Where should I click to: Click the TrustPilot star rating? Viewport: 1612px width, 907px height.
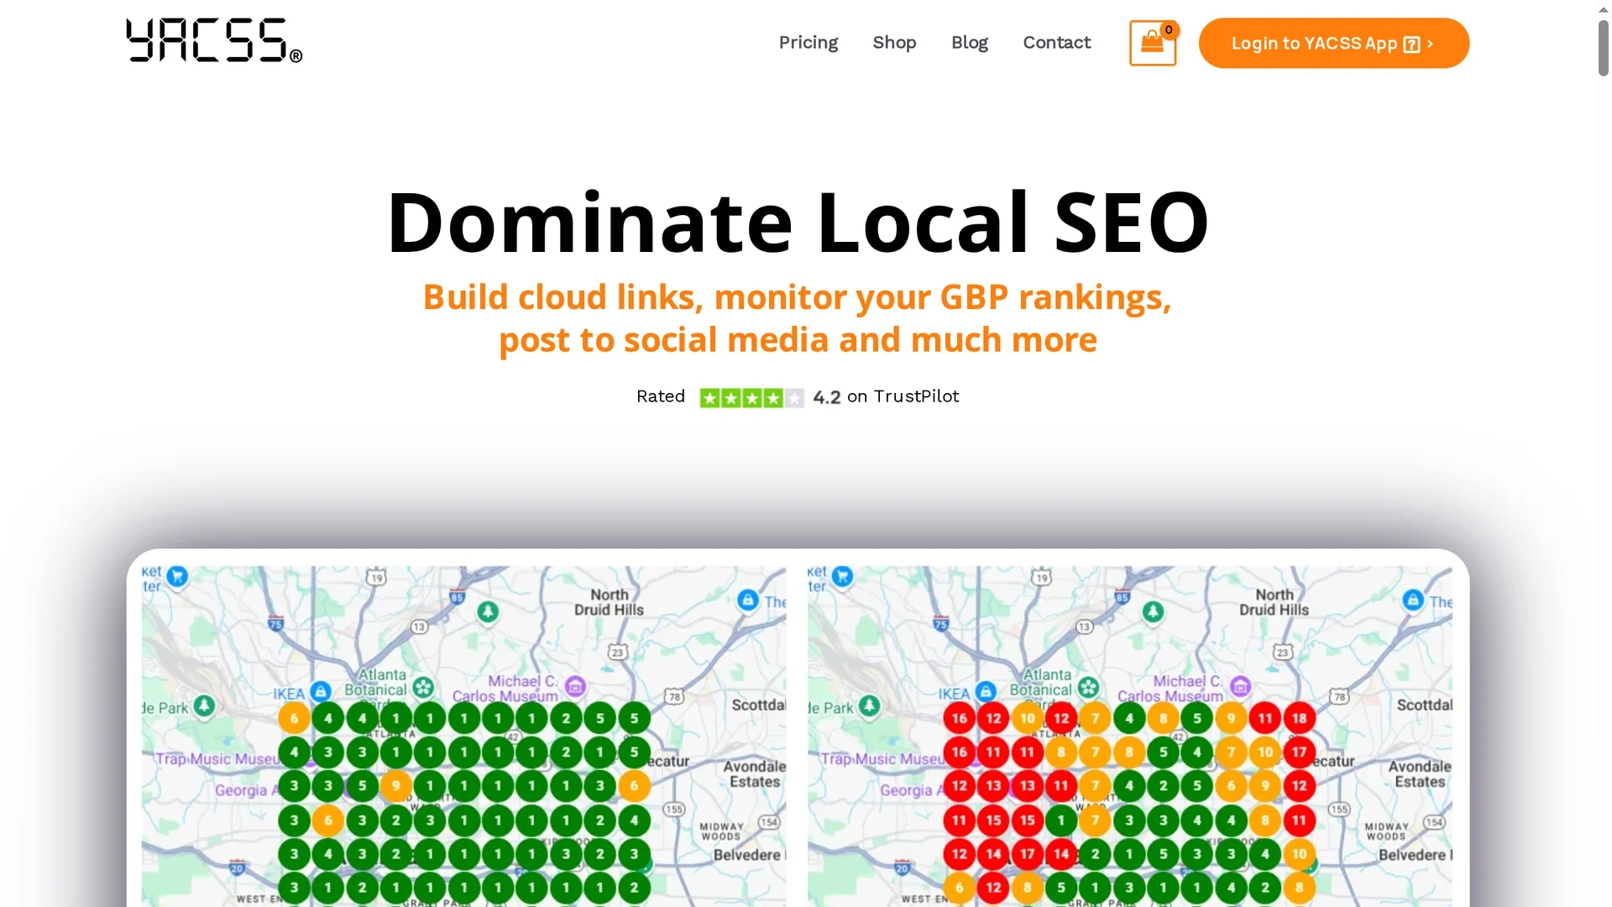(751, 397)
